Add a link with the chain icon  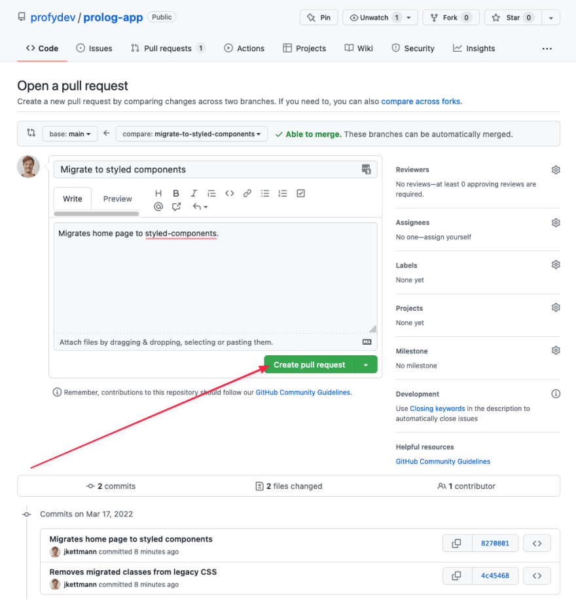247,193
